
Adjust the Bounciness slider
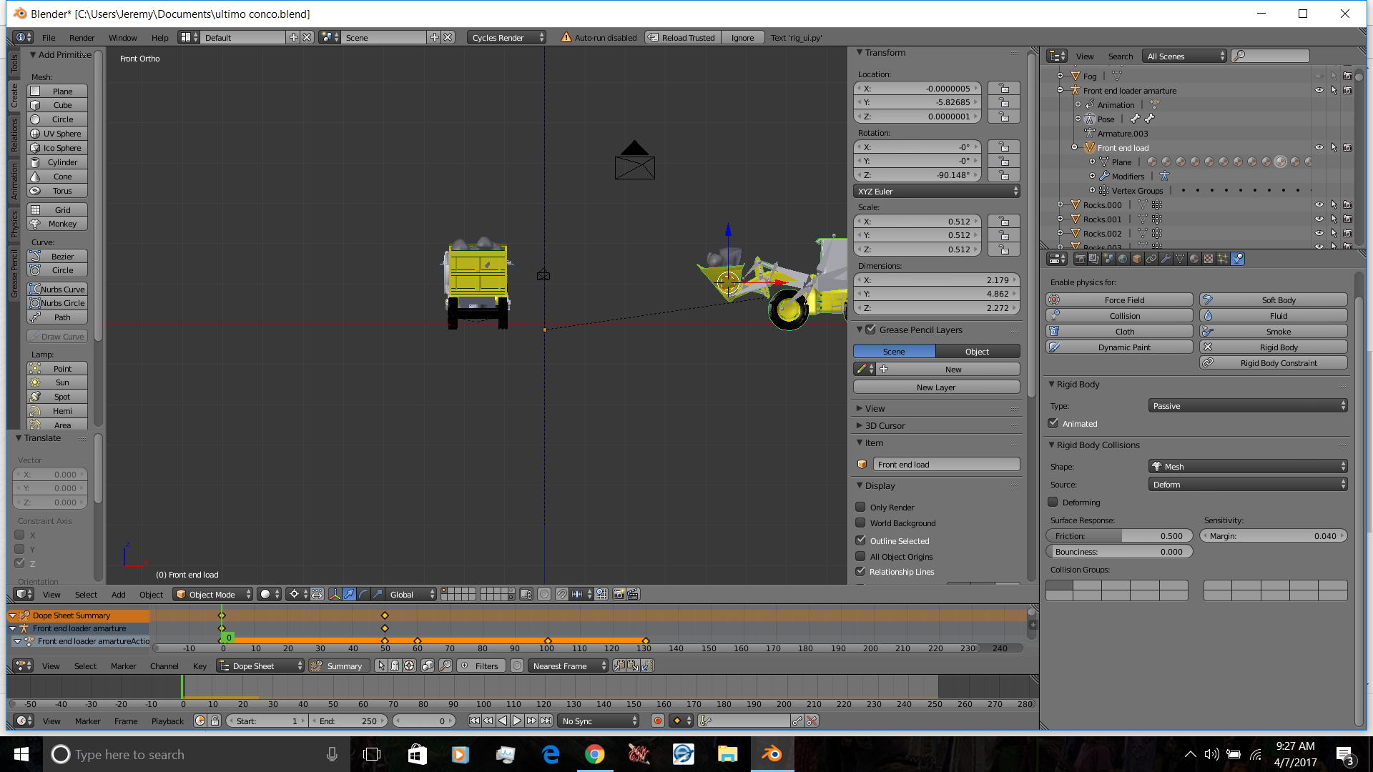(1119, 552)
